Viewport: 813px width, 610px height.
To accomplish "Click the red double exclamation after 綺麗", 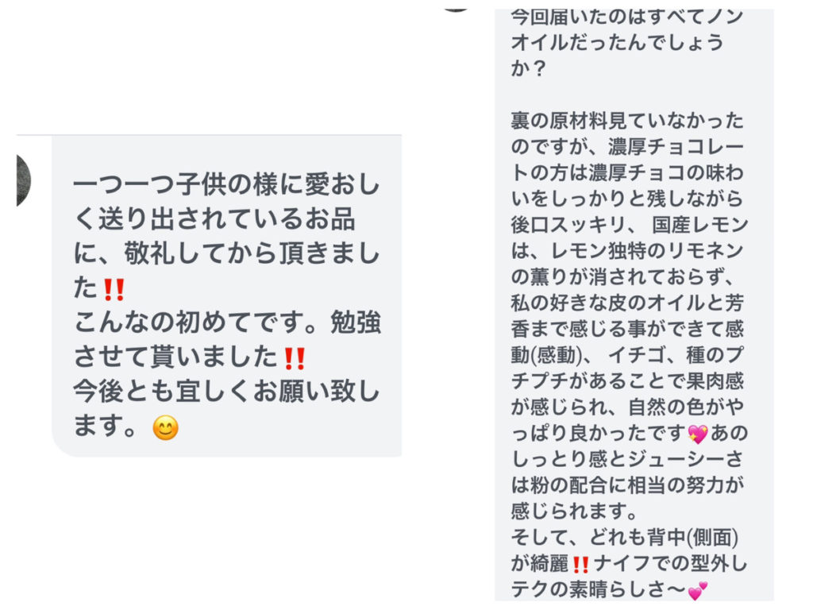I will point(580,564).
